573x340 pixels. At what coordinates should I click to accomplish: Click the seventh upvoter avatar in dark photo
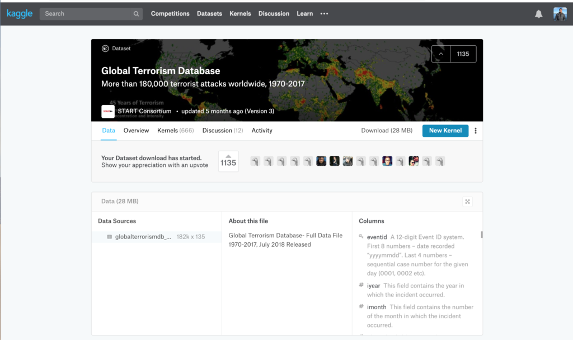(335, 161)
